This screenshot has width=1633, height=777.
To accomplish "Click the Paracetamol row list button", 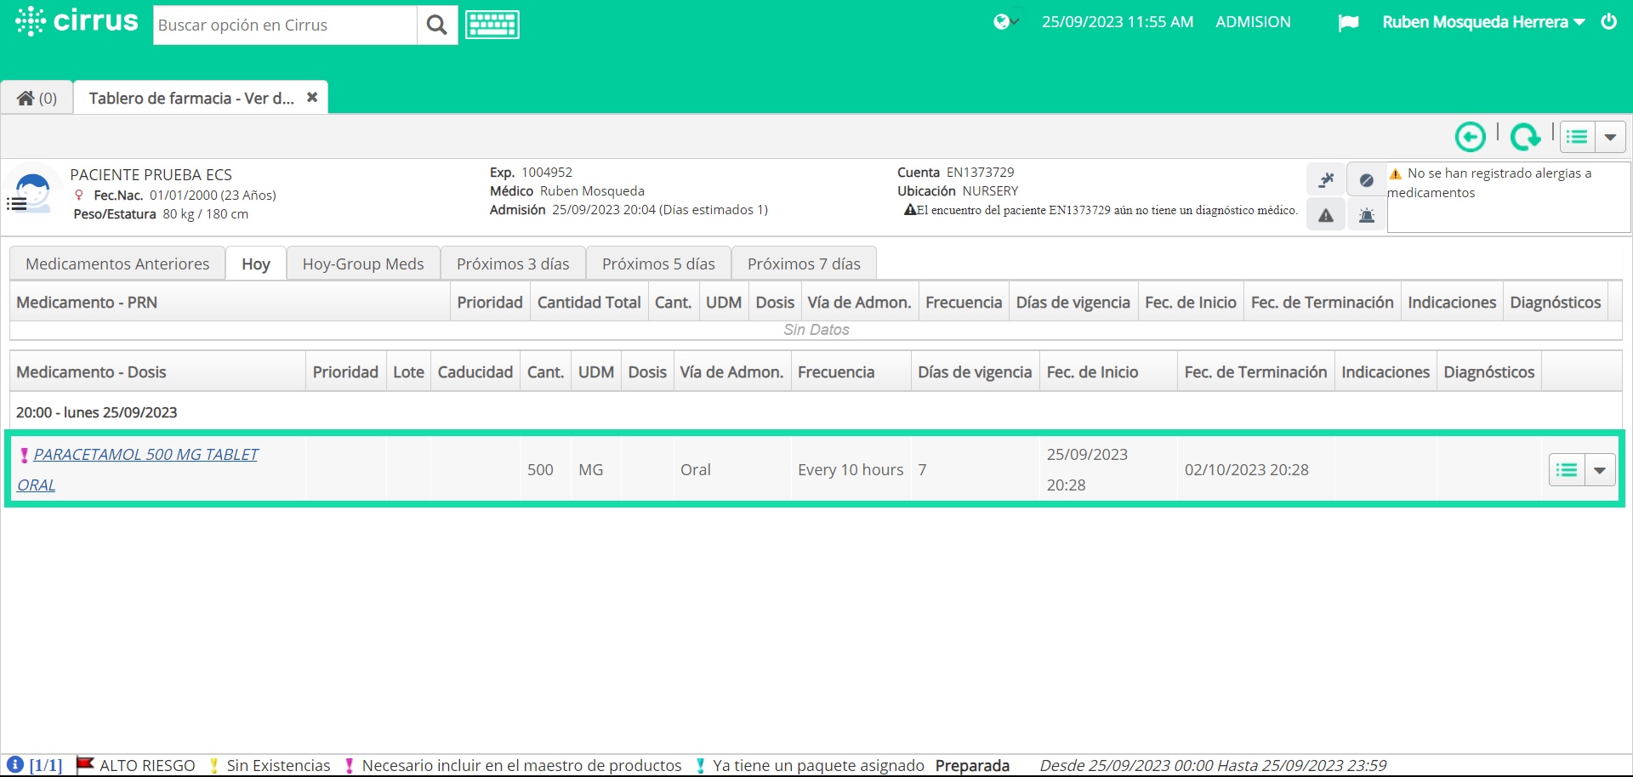I will pyautogui.click(x=1567, y=470).
